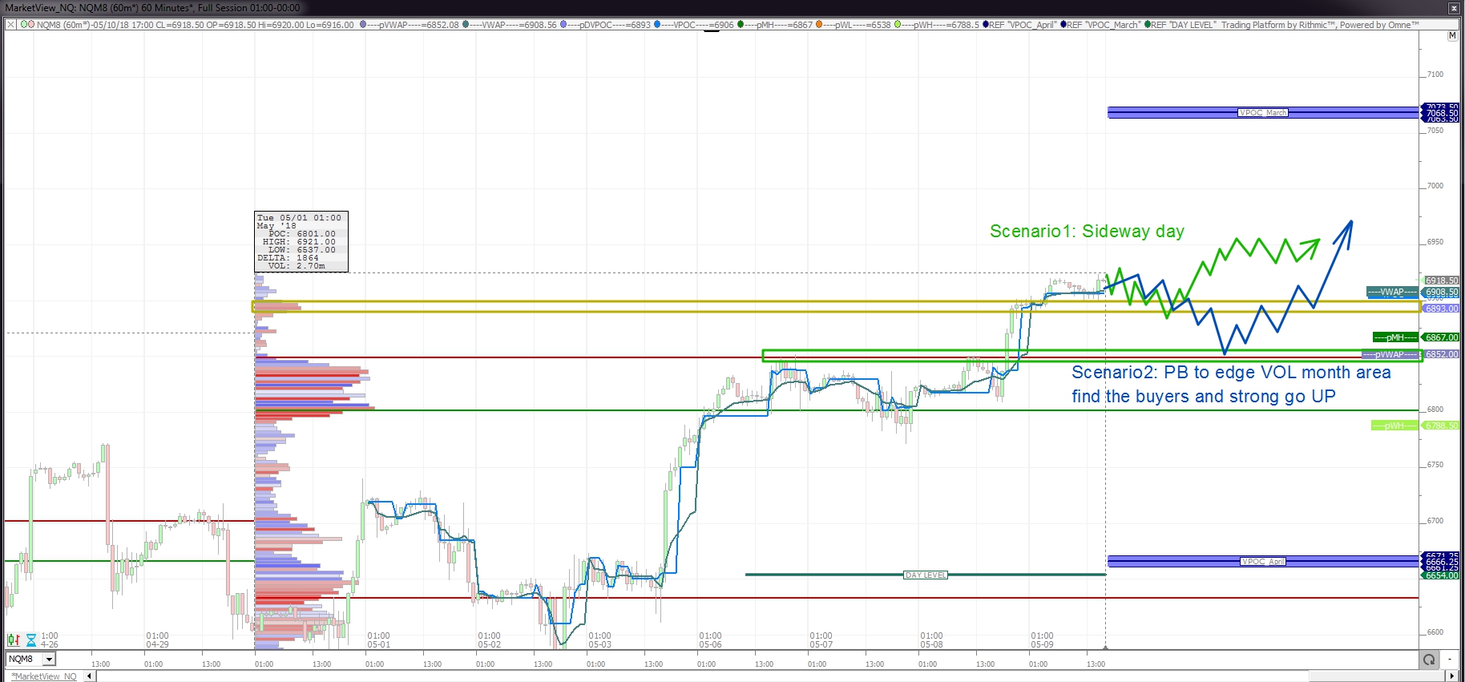The width and height of the screenshot is (1465, 682).
Task: Click the 'POC: 6801.00' row in info box
Action: (302, 234)
